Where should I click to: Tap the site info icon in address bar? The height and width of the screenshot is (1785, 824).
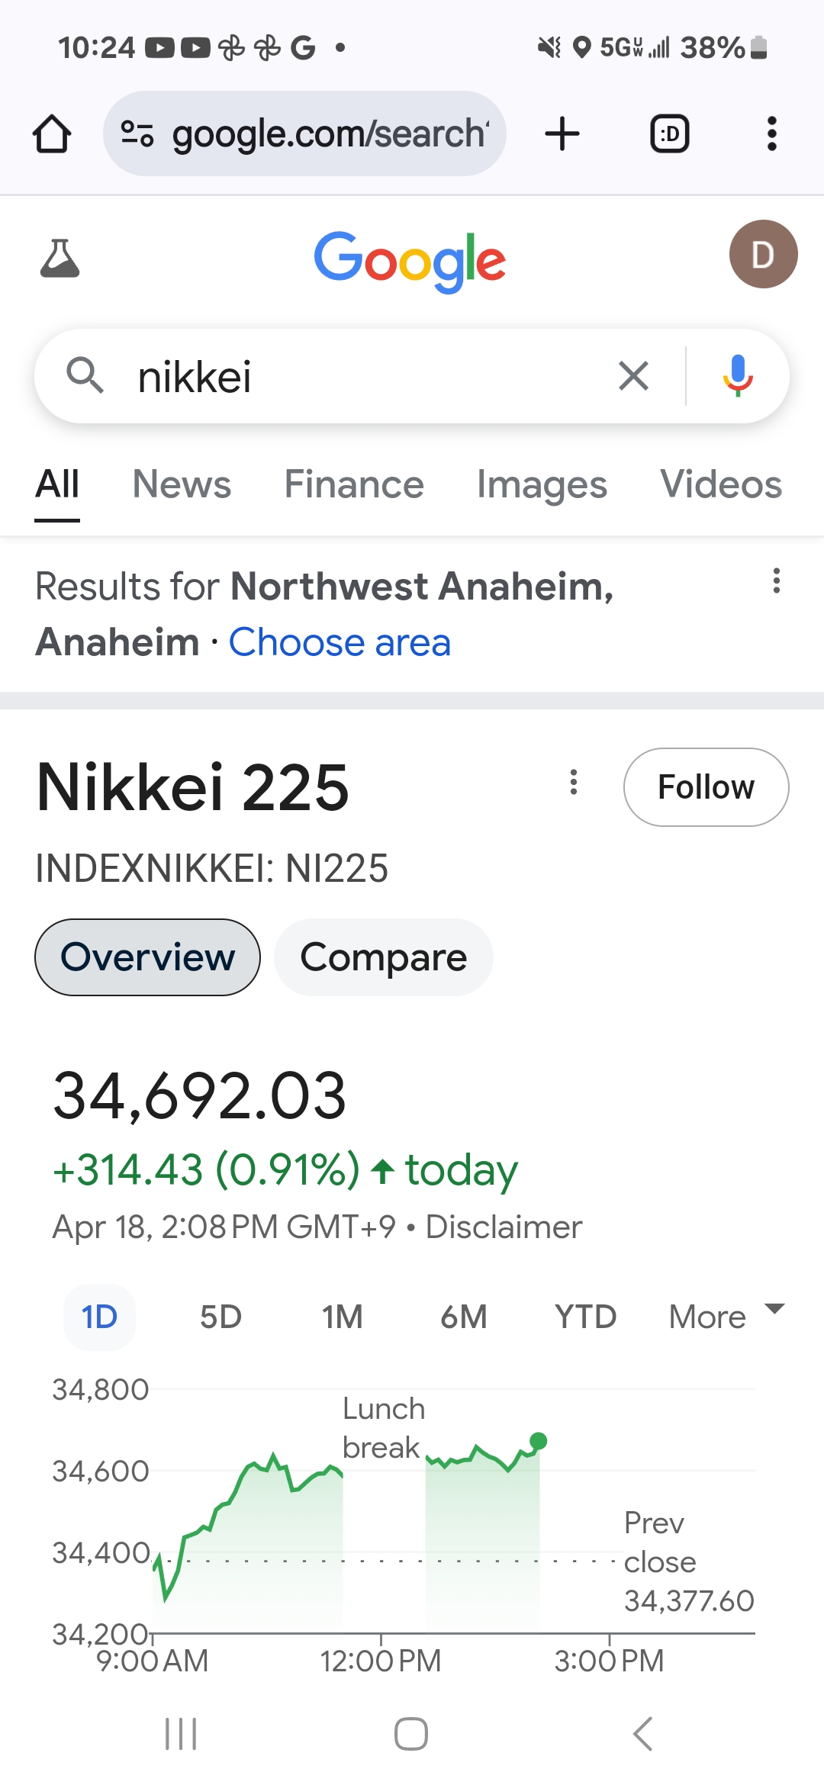pos(137,134)
